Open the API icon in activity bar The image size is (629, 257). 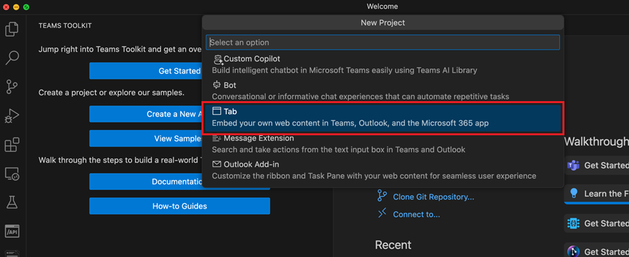(x=12, y=231)
